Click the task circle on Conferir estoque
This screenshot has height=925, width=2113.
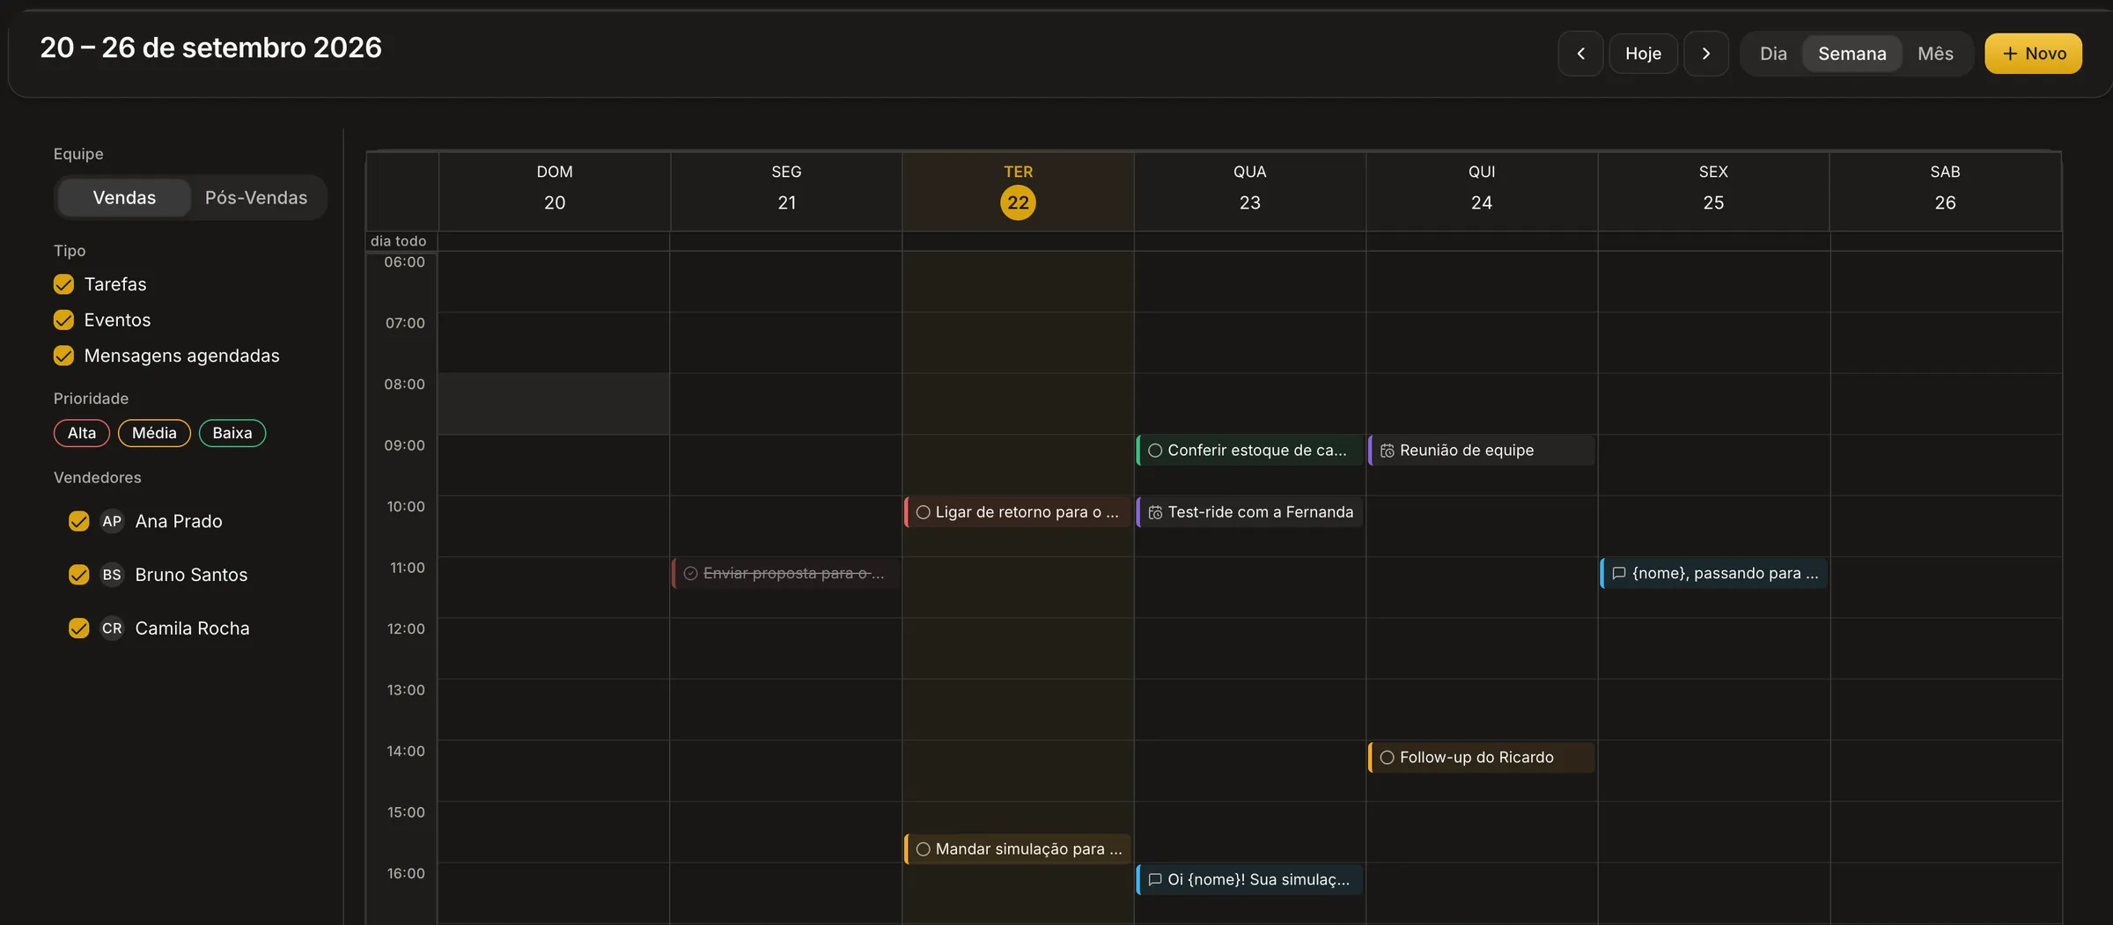tap(1155, 451)
